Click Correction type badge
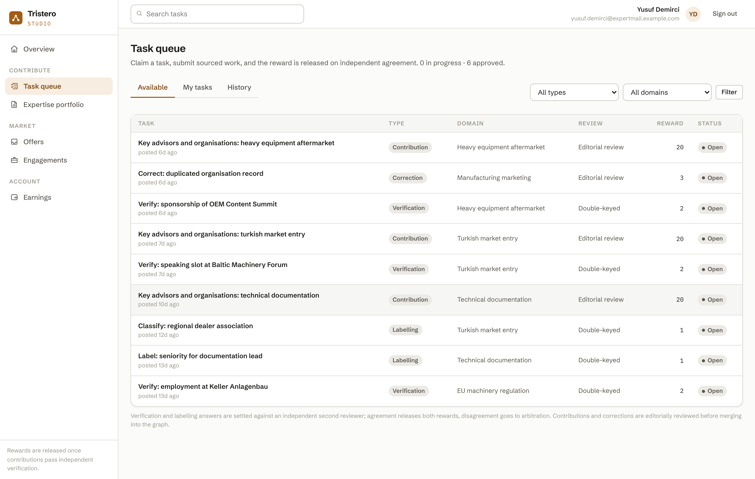 407,178
